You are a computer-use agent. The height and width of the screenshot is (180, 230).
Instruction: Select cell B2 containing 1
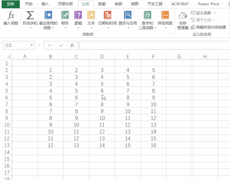(50, 70)
